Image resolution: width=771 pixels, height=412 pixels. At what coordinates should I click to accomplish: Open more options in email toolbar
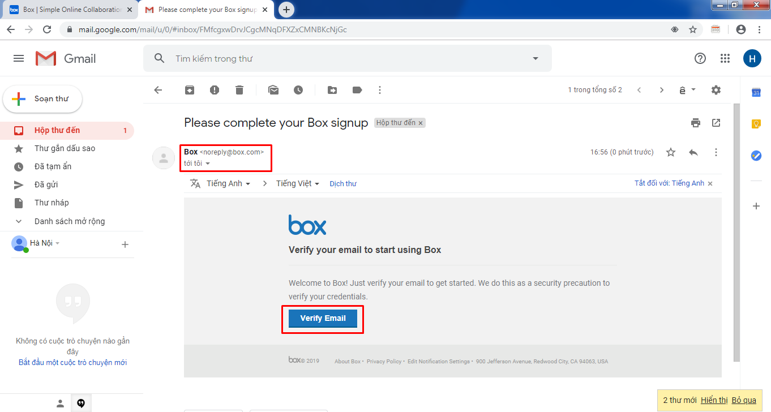point(380,90)
